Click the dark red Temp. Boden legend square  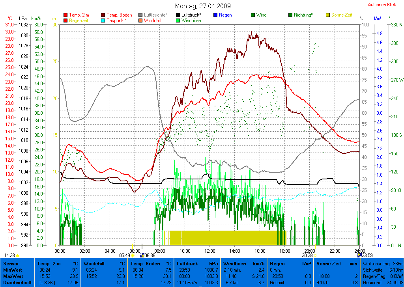pyautogui.click(x=103, y=15)
